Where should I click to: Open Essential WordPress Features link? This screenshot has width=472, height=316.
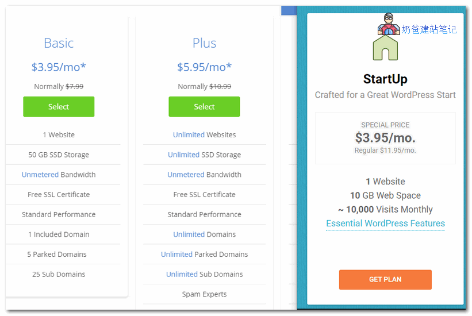click(x=385, y=223)
